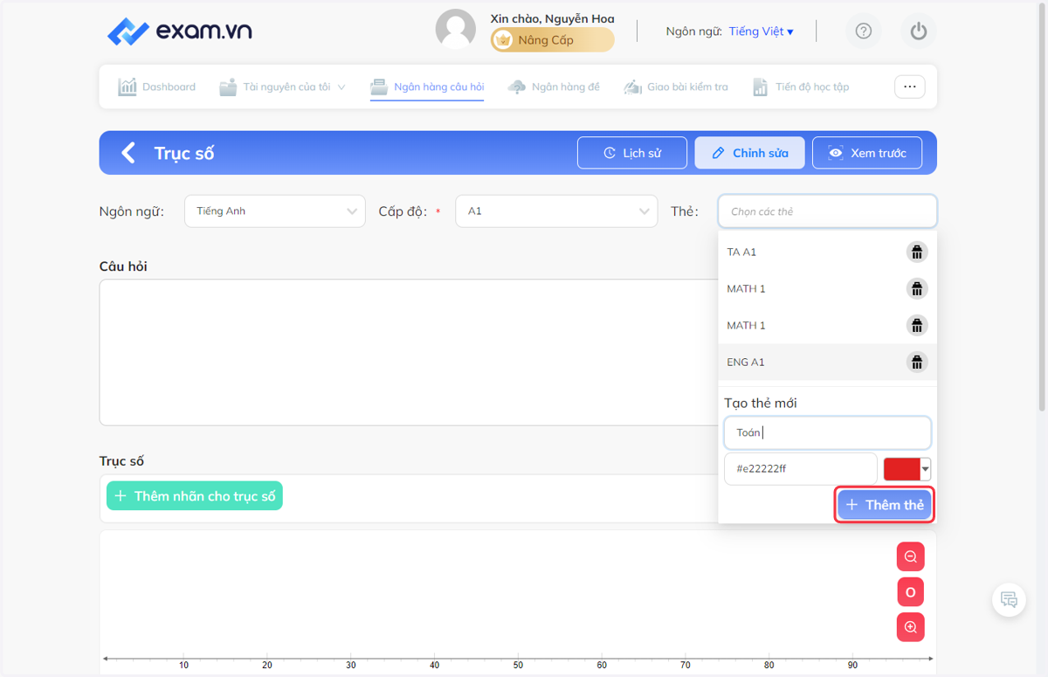The image size is (1048, 677).
Task: Delete the ENG A1 tag trash icon
Action: (916, 362)
